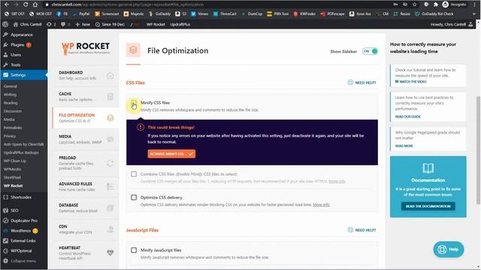Collapse the WordPress admin menu

[23, 261]
